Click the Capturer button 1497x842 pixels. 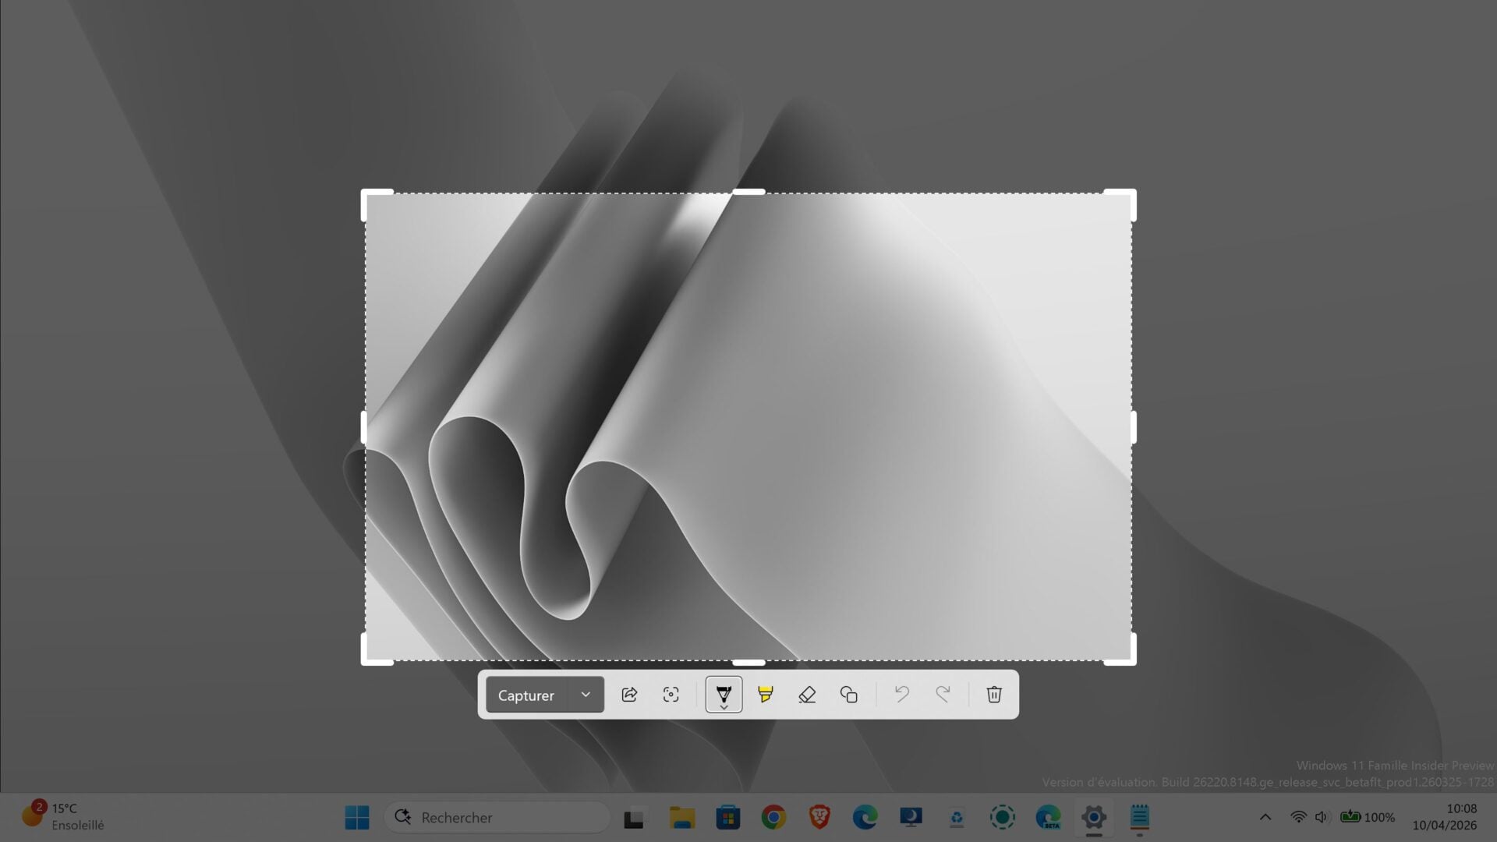(x=526, y=694)
